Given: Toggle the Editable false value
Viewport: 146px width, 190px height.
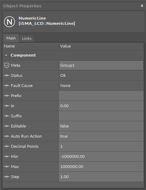Looking at the screenshot, I should (101, 126).
